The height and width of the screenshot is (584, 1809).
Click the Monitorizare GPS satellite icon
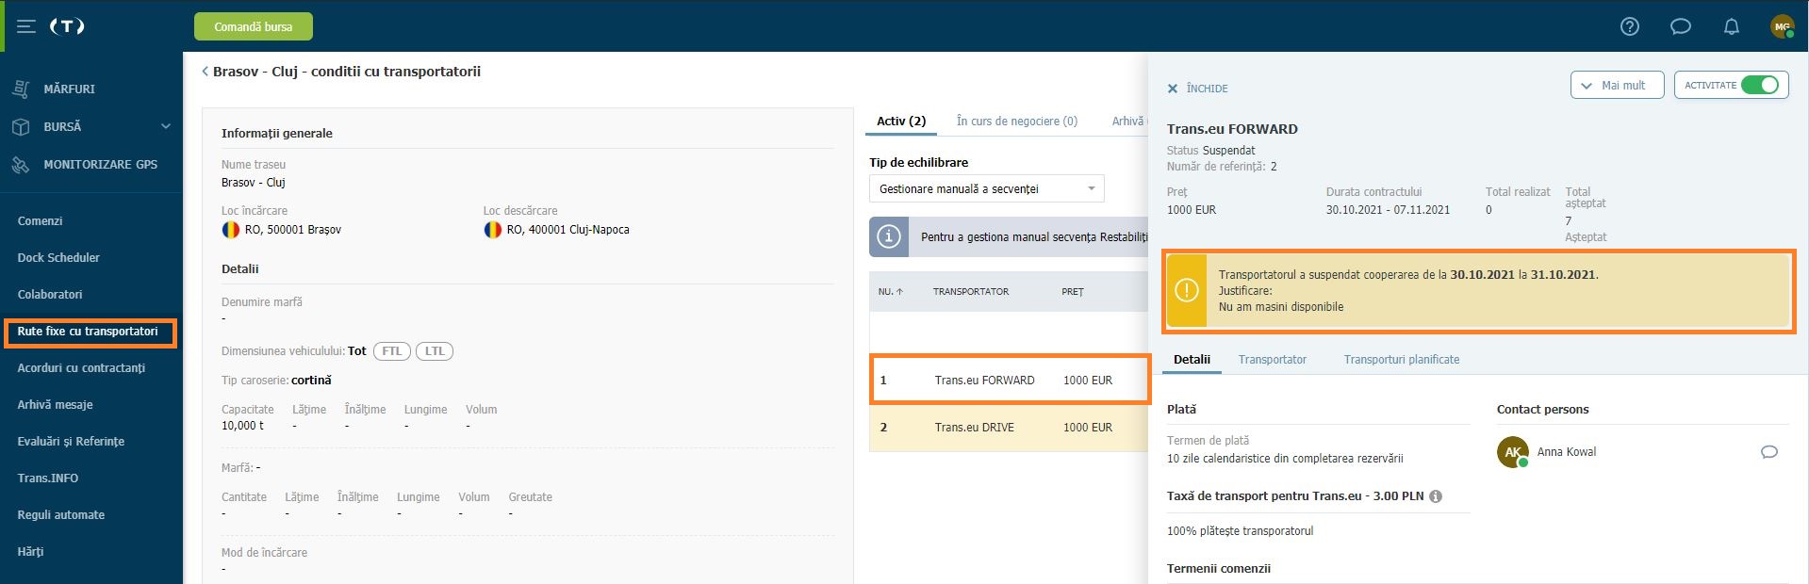(21, 164)
